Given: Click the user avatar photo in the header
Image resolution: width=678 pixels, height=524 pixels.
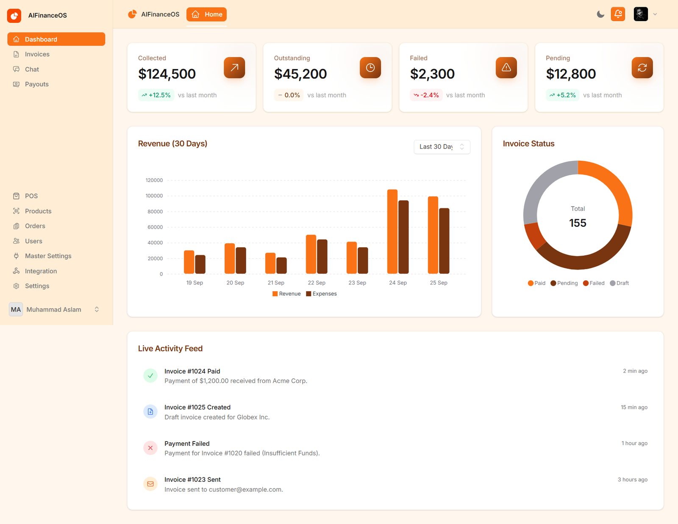Looking at the screenshot, I should [x=641, y=14].
